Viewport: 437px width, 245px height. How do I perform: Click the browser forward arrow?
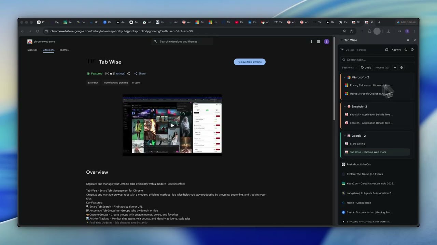30,31
